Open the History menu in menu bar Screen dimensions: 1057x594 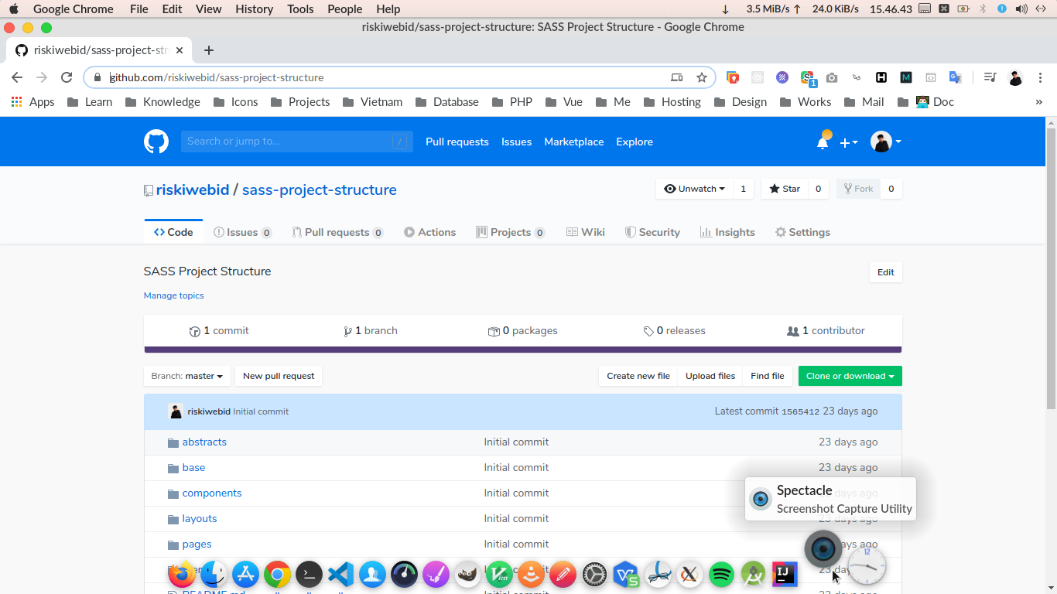[254, 9]
